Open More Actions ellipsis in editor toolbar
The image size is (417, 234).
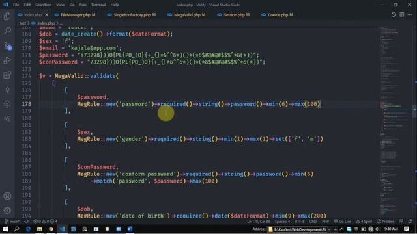410,14
